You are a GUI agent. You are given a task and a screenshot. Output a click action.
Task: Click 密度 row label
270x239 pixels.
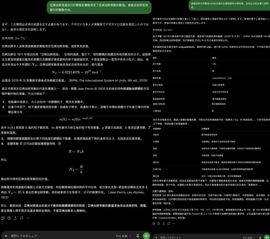(x=155, y=155)
